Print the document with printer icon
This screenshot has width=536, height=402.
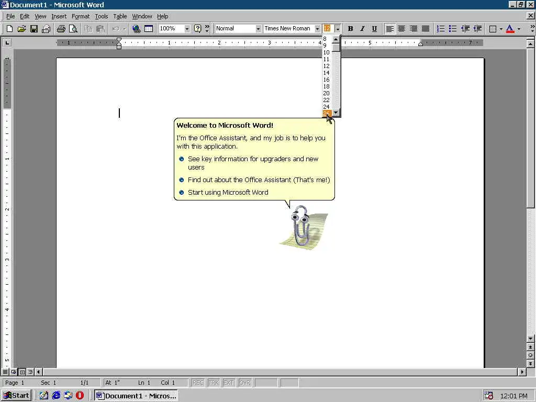coord(61,29)
